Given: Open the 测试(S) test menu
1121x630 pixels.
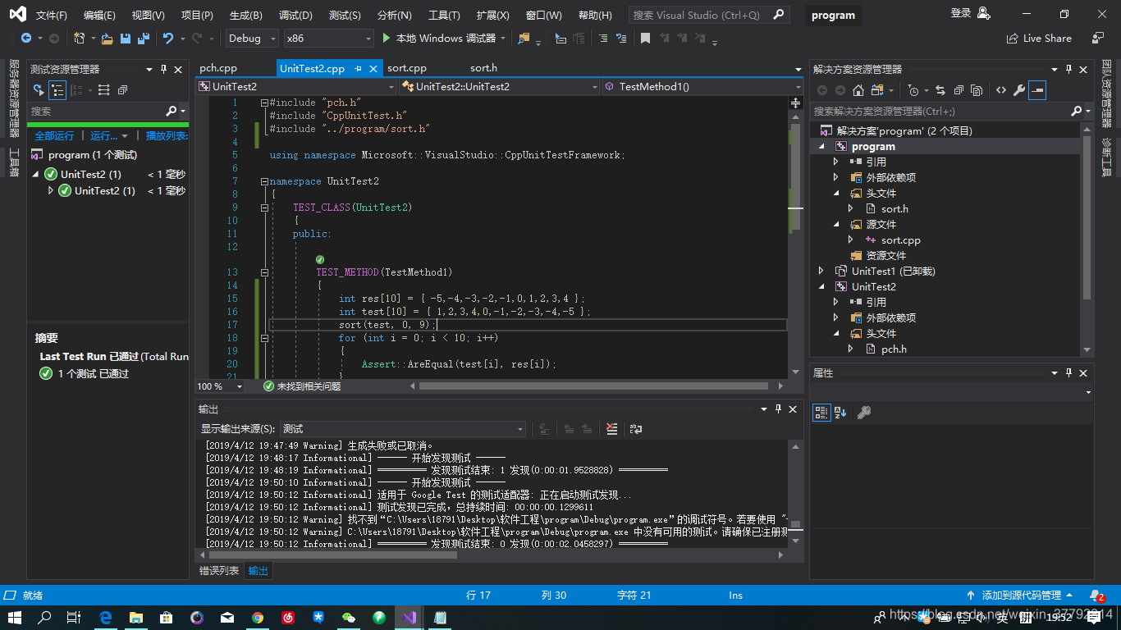Looking at the screenshot, I should point(345,16).
